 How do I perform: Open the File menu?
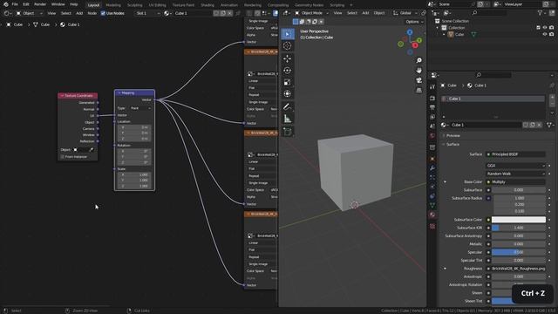[x=15, y=4]
